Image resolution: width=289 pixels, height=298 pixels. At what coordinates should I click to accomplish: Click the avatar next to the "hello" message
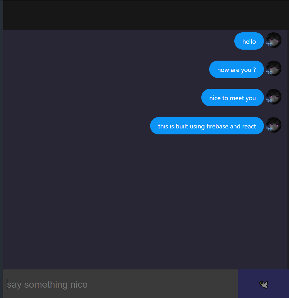pos(273,40)
